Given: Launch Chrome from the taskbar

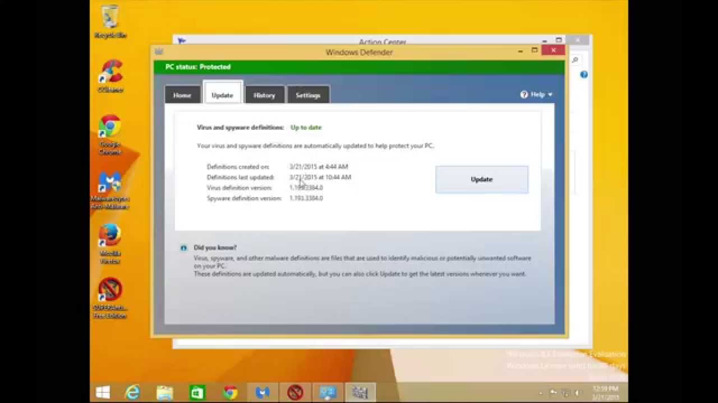Looking at the screenshot, I should [230, 392].
